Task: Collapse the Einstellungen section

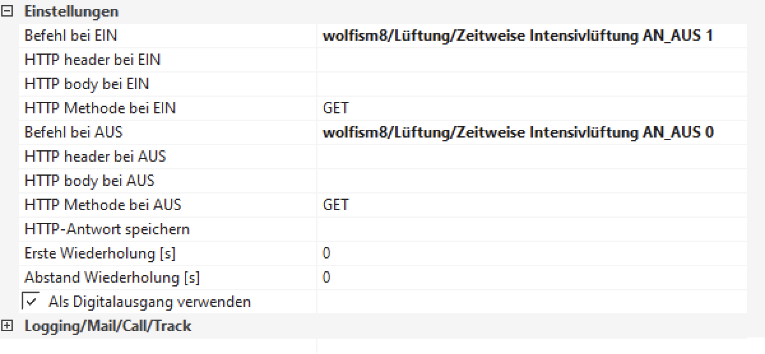Action: point(7,11)
